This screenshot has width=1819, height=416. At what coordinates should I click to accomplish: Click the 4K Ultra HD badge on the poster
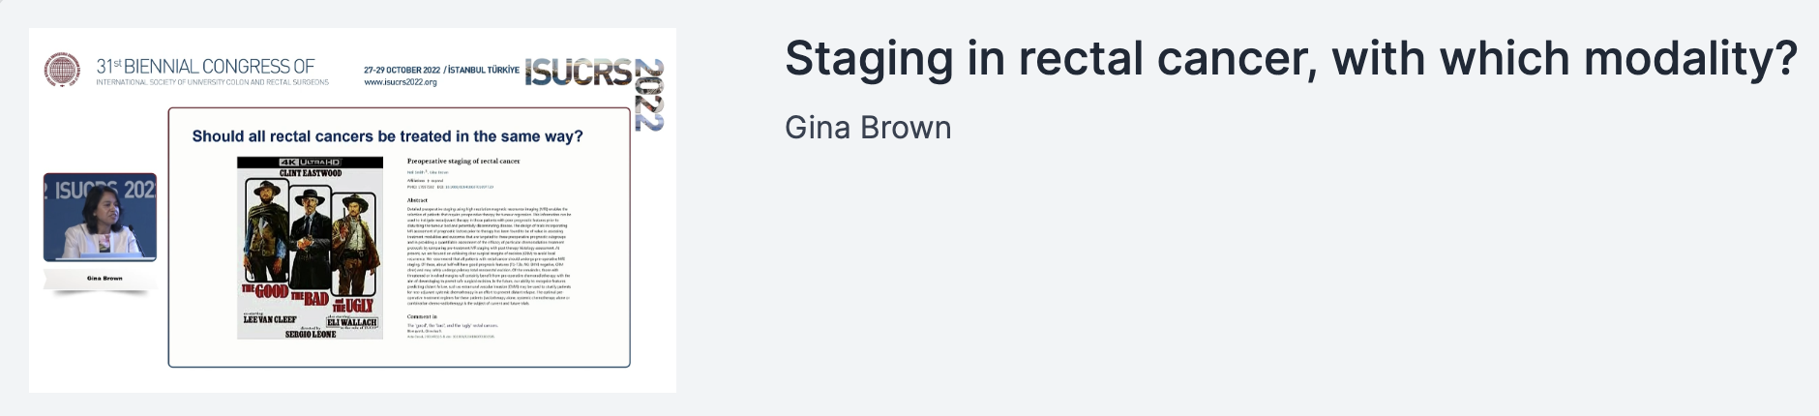pos(310,163)
